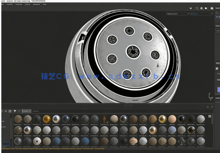The height and width of the screenshot is (153, 220).
Task: Open the blue-text channel dropdown
Action: point(201,14)
